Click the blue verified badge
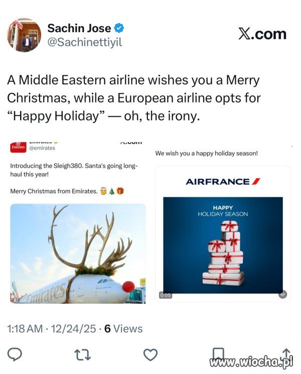Image resolution: width=301 pixels, height=374 pixels. point(120,28)
